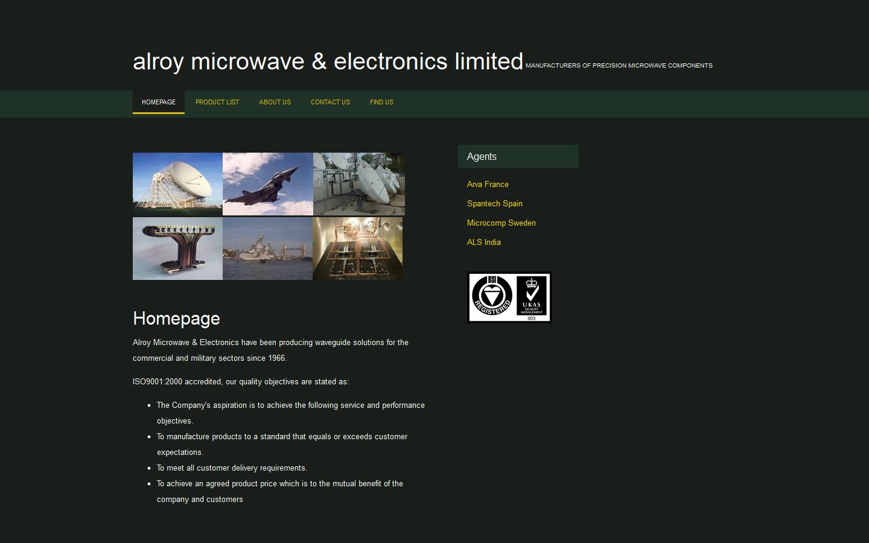Click the alroy microwave site title
Screen dimensions: 869x543
click(x=328, y=61)
